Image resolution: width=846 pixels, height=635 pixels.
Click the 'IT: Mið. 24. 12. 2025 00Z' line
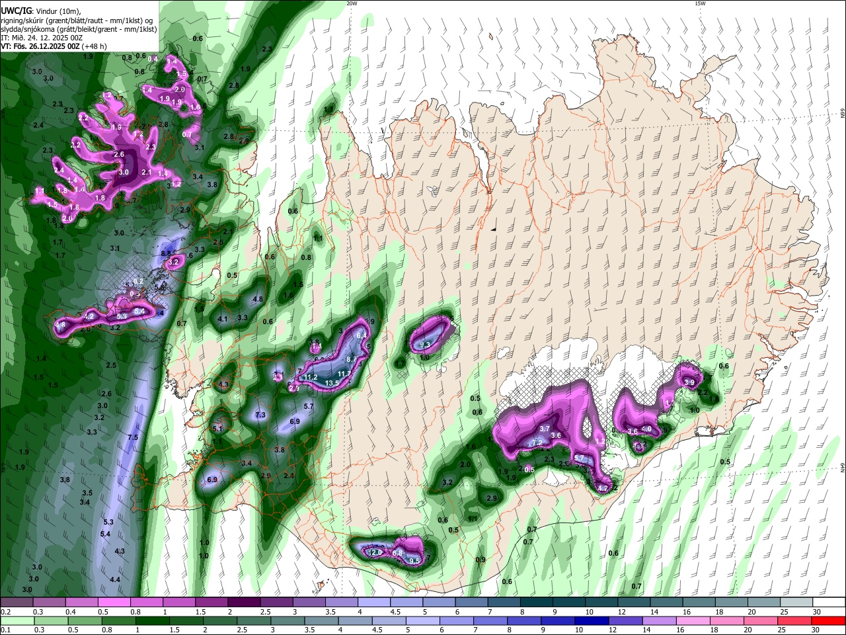pos(42,38)
